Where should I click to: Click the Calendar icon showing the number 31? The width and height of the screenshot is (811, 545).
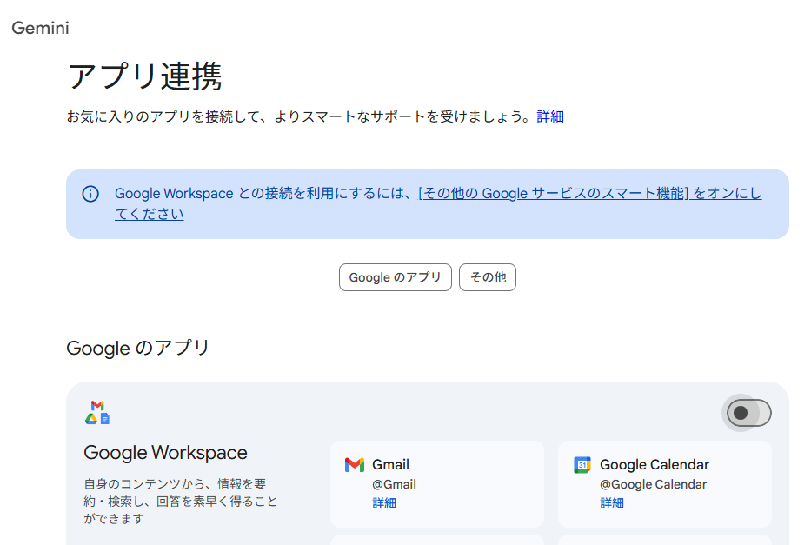pos(582,464)
